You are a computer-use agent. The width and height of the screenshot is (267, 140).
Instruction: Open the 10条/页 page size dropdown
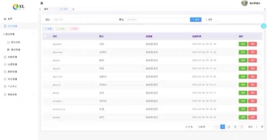click(x=202, y=127)
